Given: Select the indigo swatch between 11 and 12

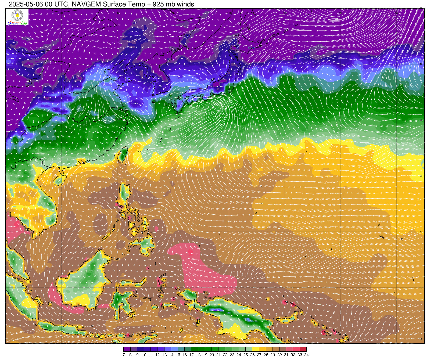Looking at the screenshot, I should tap(154, 350).
